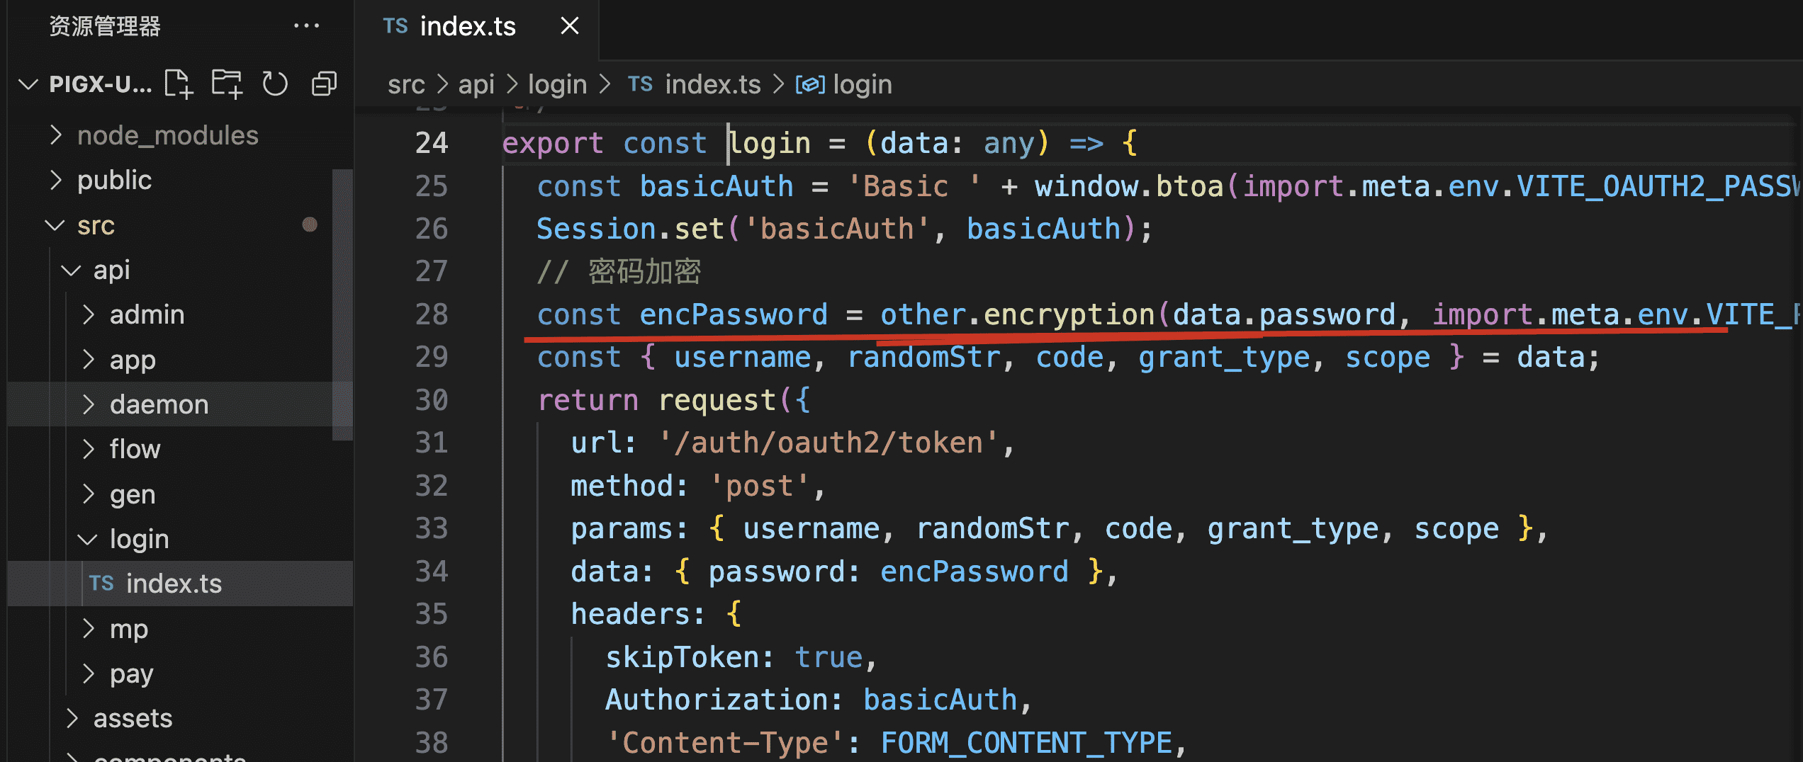
Task: Click the explorer sidebar vertical scrollbar
Action: pos(342,305)
